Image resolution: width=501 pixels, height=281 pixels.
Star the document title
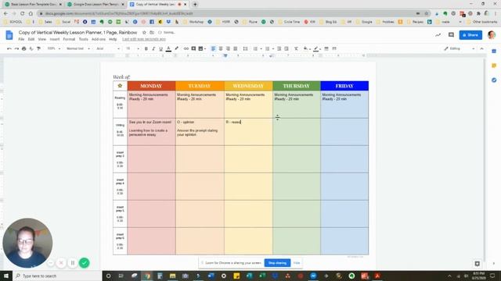coord(144,33)
